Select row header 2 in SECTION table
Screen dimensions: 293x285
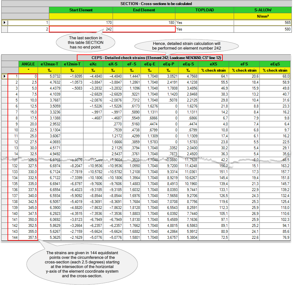click(x=28, y=29)
